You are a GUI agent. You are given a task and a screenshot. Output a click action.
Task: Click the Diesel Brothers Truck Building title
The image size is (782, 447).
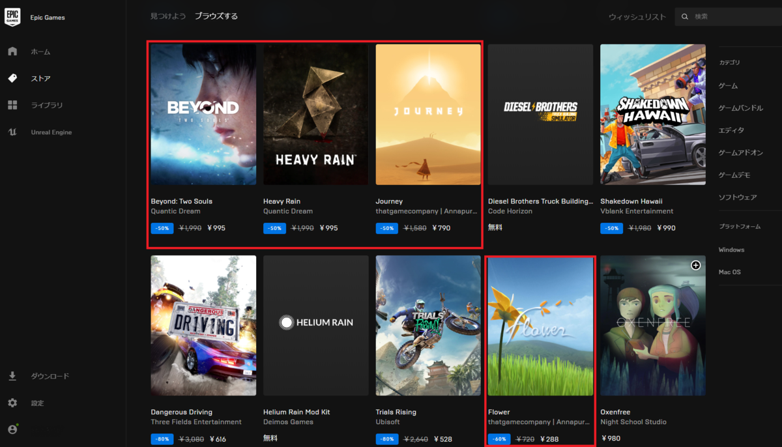[x=540, y=201]
